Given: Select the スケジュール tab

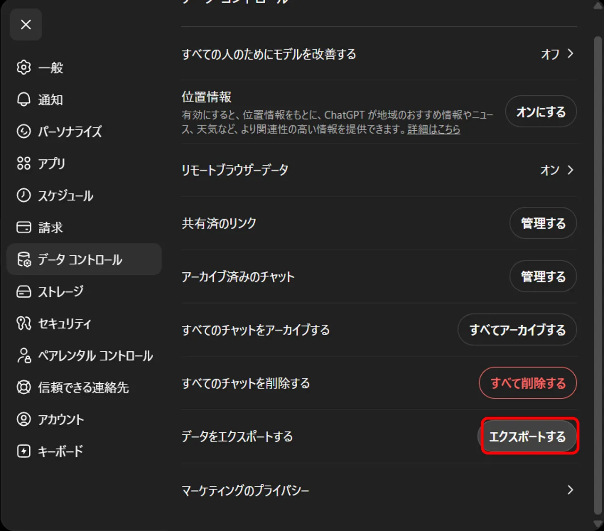Looking at the screenshot, I should click(84, 195).
